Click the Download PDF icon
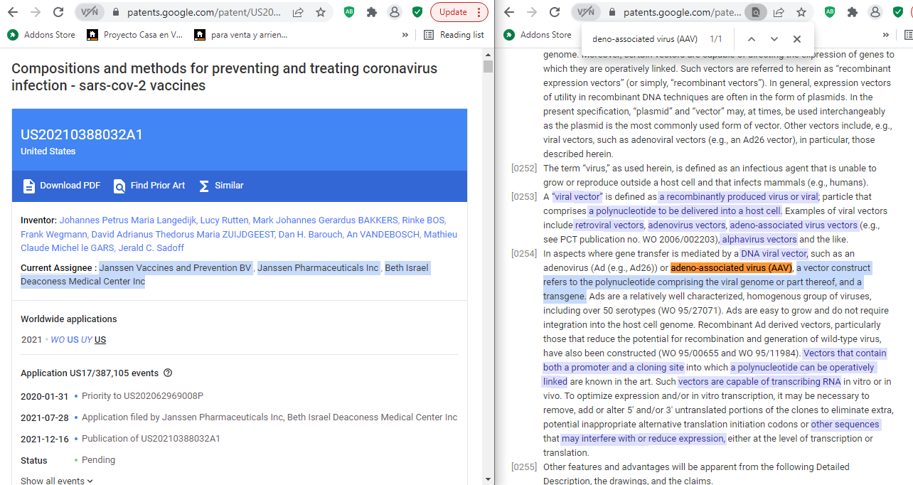The height and width of the screenshot is (485, 913). tap(29, 186)
